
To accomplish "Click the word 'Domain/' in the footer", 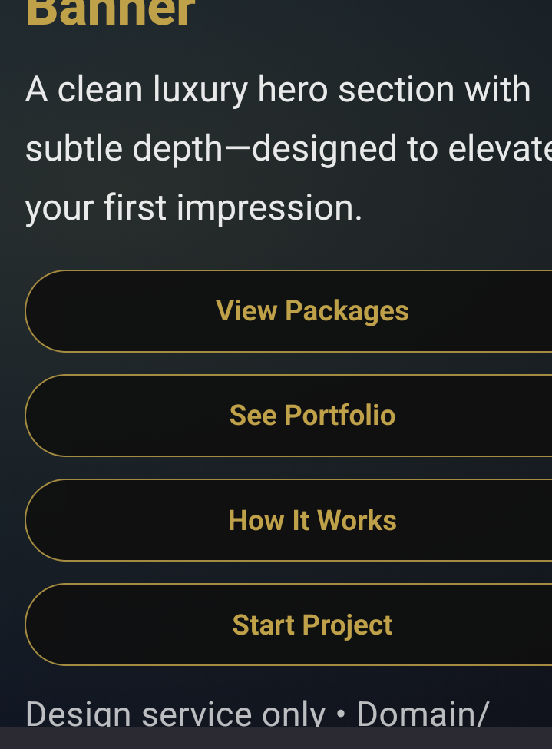I will (x=422, y=714).
